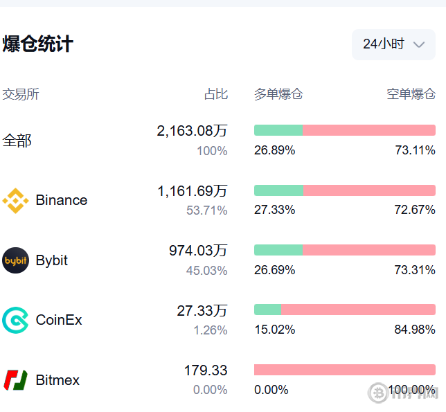
Task: Click the 空单爆仓 column header
Action: (x=411, y=94)
